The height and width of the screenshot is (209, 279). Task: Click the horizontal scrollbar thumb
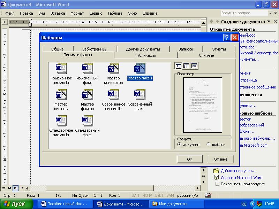point(100,188)
